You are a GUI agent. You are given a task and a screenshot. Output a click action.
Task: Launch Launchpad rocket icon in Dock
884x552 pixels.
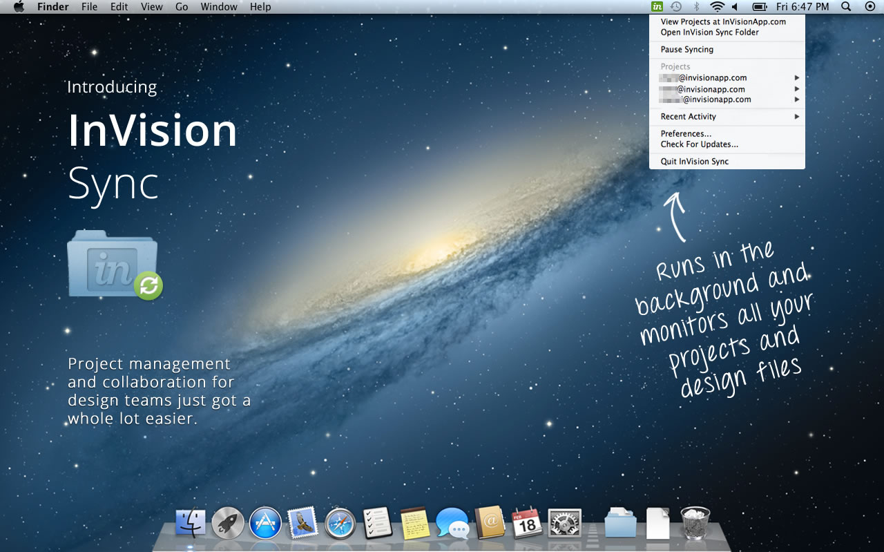[x=228, y=523]
